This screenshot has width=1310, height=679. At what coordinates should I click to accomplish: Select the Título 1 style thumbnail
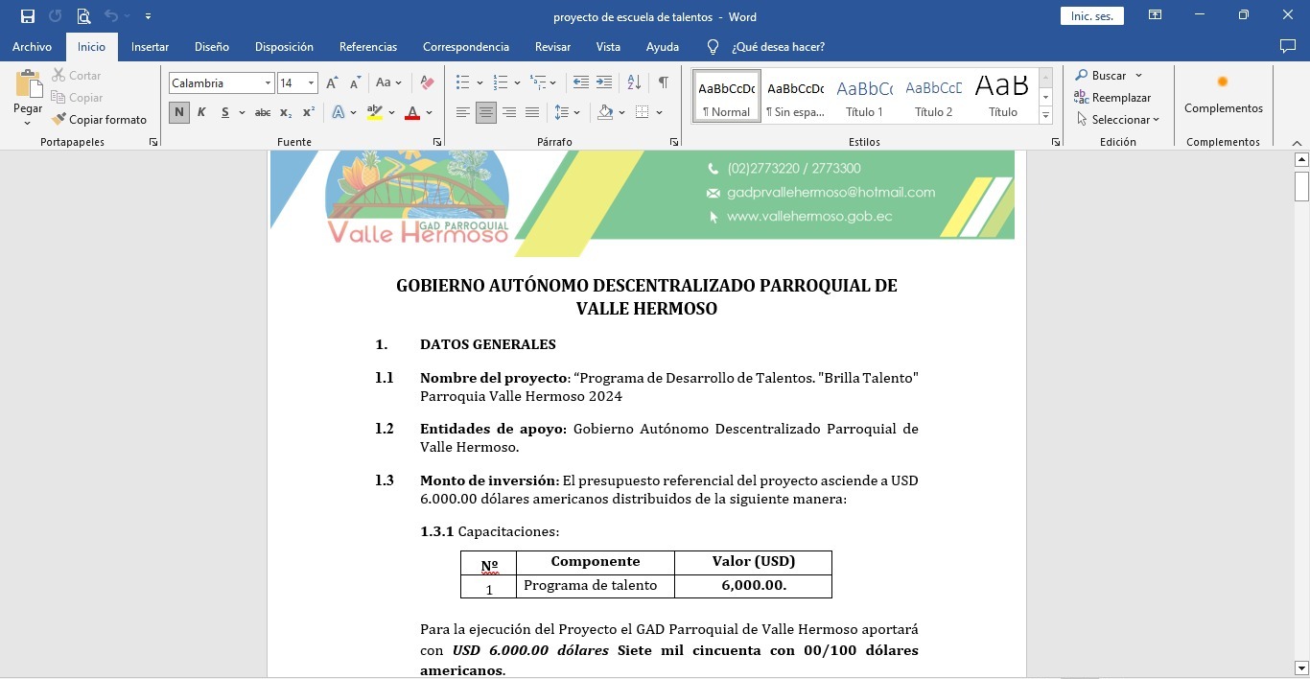point(864,97)
